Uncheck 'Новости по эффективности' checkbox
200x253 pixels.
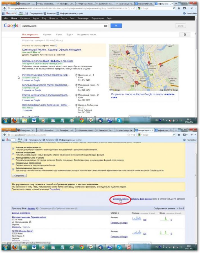pyautogui.click(x=13, y=148)
